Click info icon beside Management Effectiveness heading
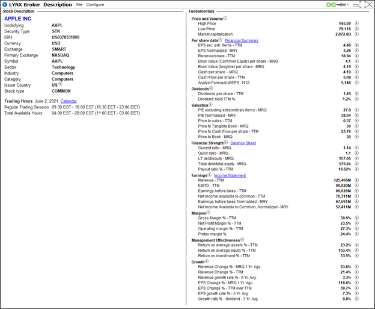 click(242, 240)
